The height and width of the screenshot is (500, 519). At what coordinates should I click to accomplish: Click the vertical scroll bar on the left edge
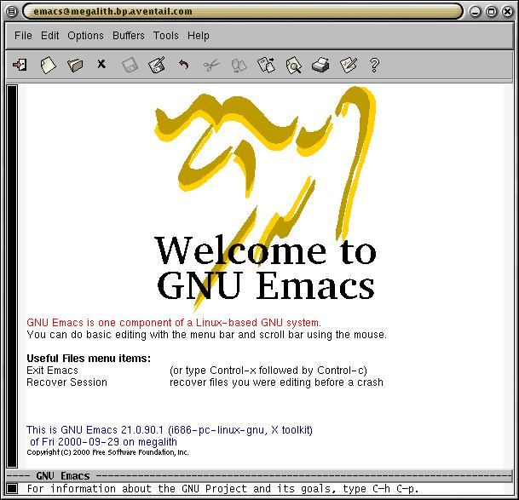point(12,273)
